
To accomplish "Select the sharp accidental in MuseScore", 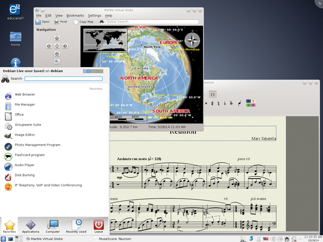I will point(212,103).
